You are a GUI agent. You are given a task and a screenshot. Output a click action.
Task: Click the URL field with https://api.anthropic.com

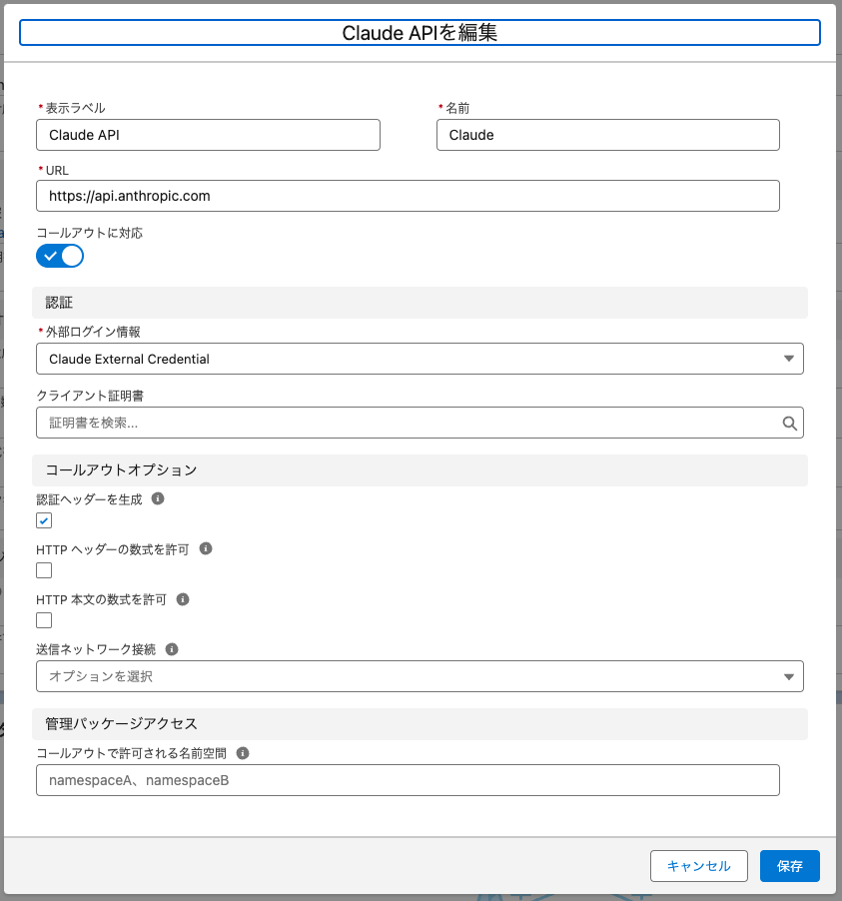[409, 196]
